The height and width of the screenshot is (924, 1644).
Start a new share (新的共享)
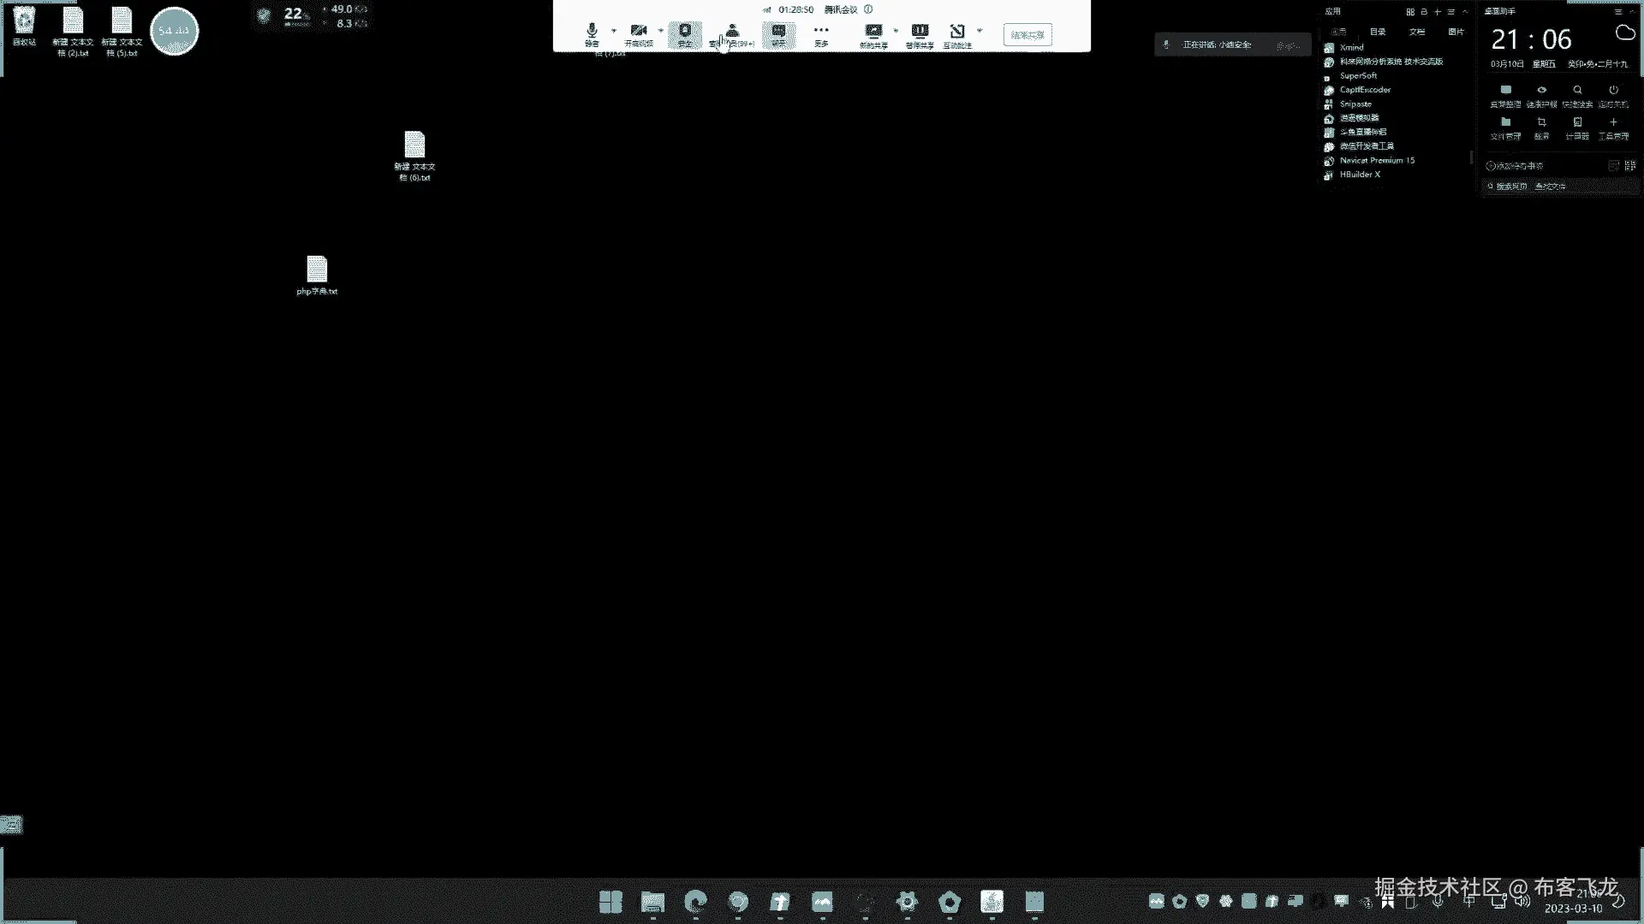pos(873,34)
